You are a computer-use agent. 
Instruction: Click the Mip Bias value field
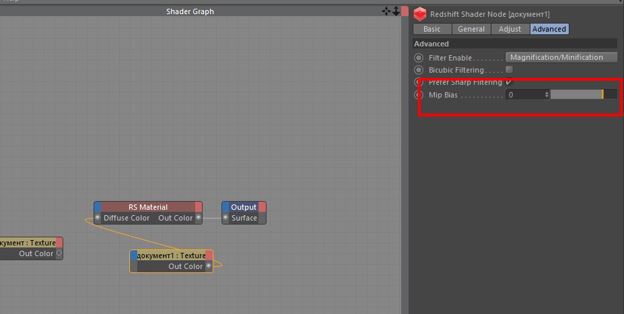[x=524, y=95]
